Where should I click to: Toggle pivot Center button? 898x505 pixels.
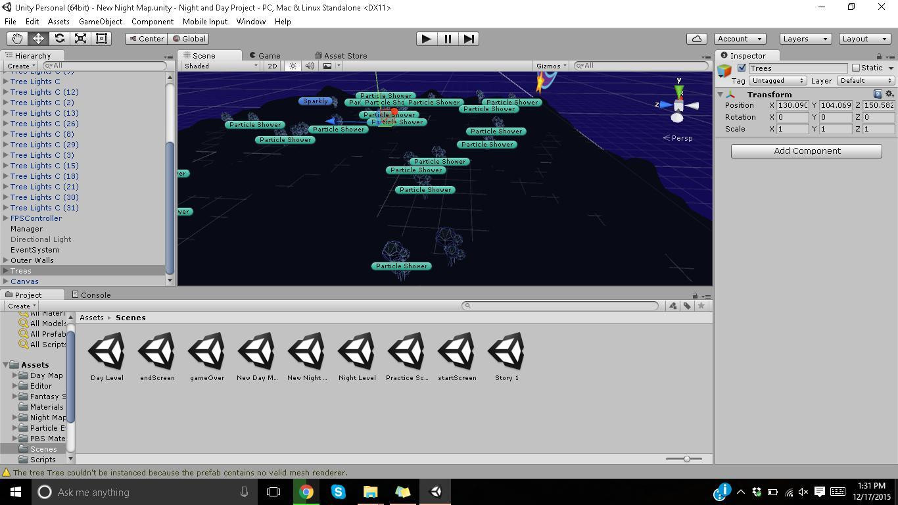point(146,39)
